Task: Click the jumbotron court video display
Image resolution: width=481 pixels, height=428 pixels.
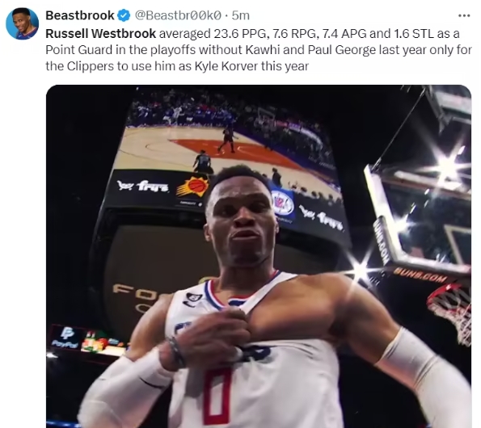Action: [x=227, y=144]
